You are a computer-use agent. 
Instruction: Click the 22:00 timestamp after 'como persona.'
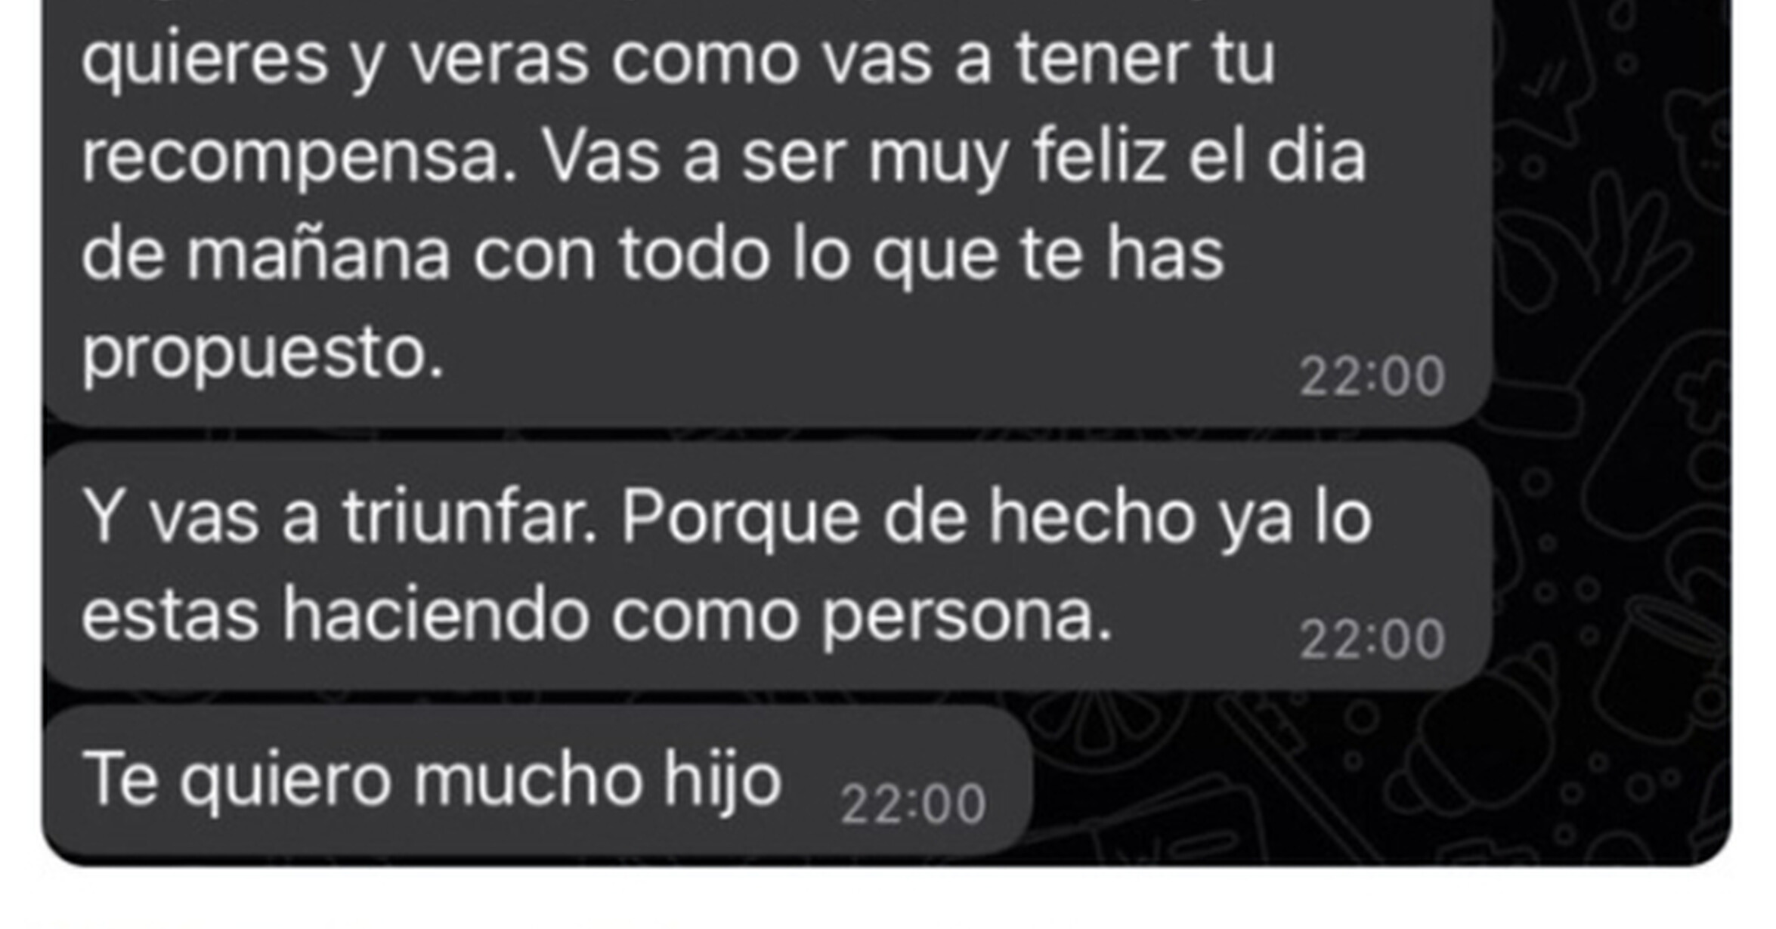click(1372, 640)
